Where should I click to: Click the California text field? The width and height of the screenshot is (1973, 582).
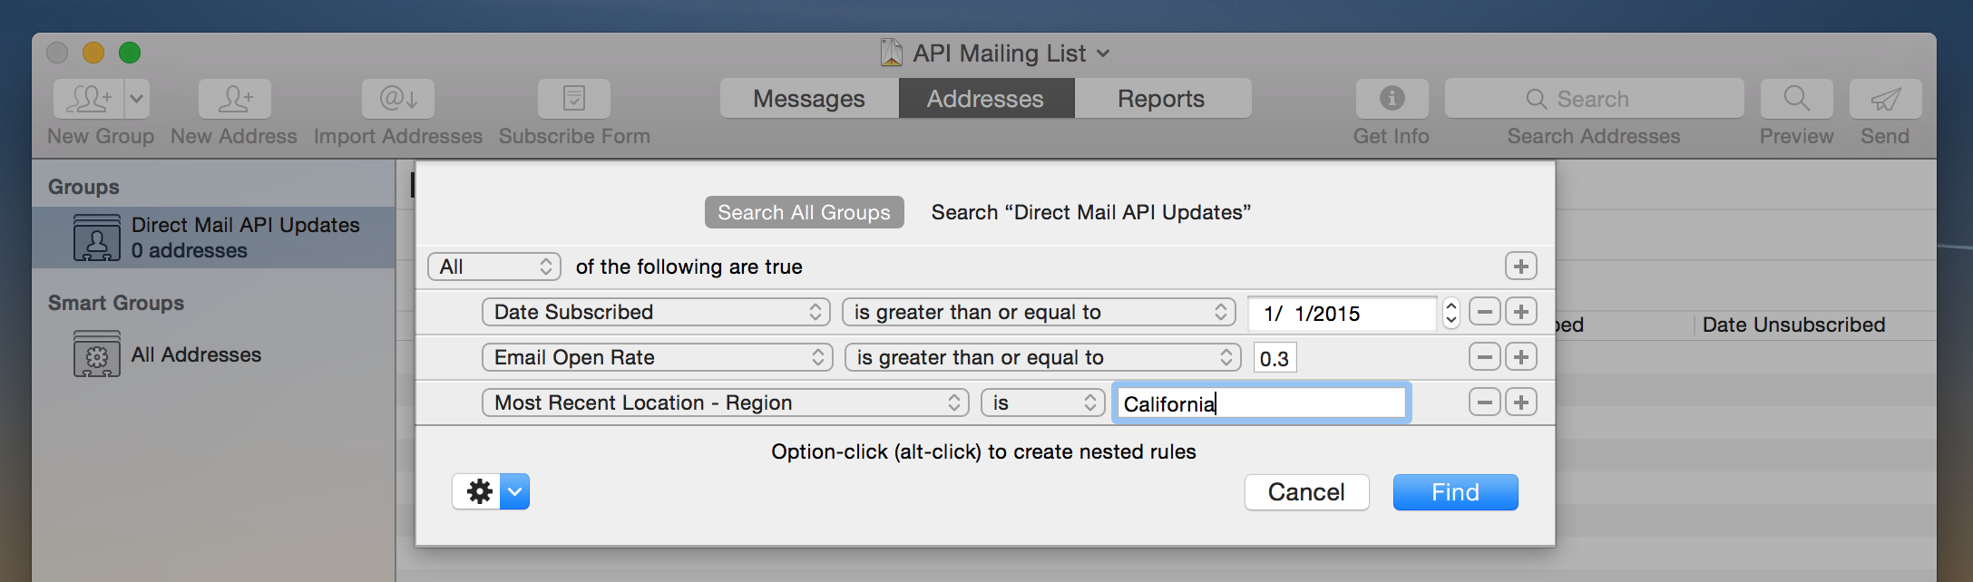click(x=1261, y=403)
